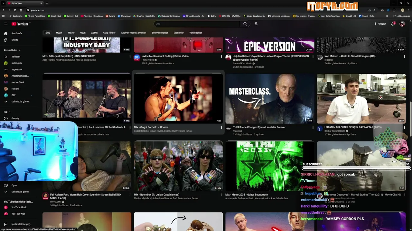The width and height of the screenshot is (412, 231).
Task: Open the browser extensions puzzle icon
Action: 394,10
